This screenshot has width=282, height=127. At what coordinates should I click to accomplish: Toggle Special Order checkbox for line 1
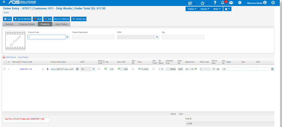pos(99,69)
